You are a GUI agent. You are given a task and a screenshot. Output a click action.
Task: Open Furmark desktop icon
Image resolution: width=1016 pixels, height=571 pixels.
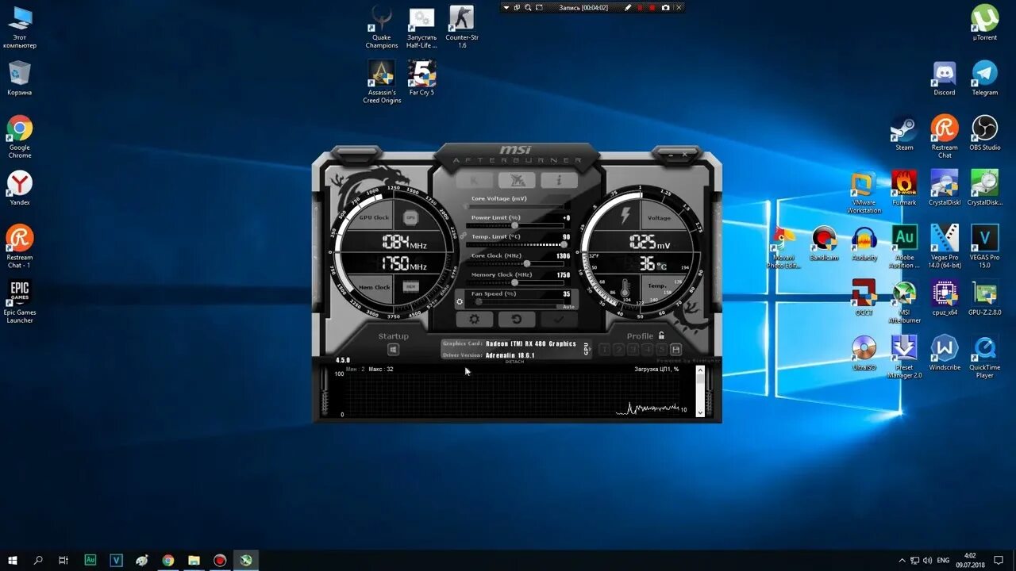[x=904, y=187]
